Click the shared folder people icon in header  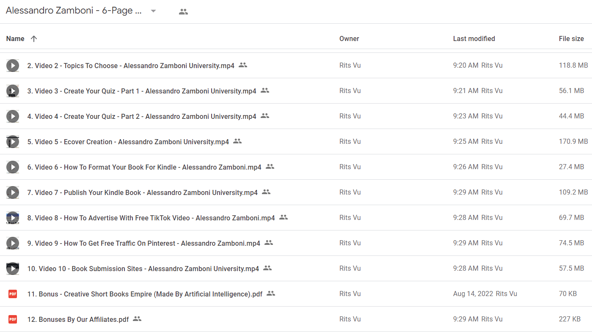pyautogui.click(x=183, y=12)
